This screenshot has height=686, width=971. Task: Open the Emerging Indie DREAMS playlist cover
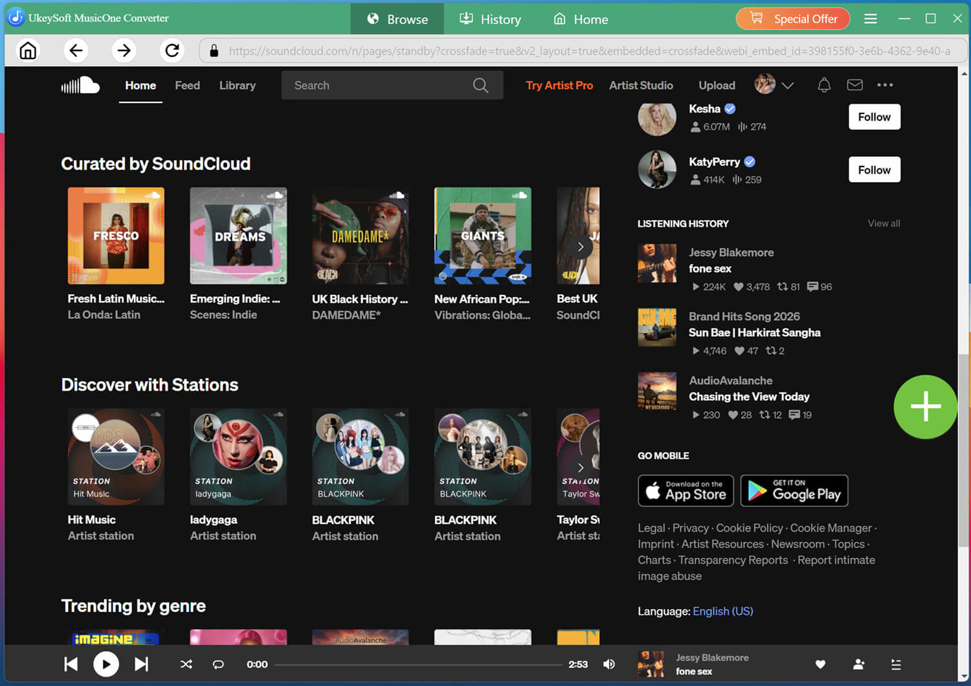coord(238,236)
